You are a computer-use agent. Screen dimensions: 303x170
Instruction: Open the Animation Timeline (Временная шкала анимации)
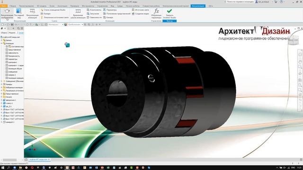pos(78,14)
